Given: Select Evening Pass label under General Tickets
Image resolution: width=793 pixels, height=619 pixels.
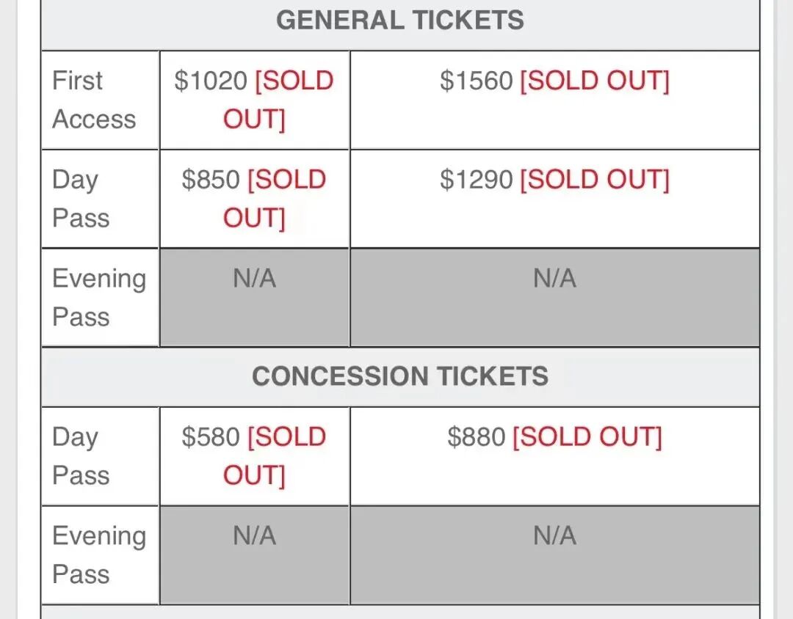Looking at the screenshot, I should [98, 298].
